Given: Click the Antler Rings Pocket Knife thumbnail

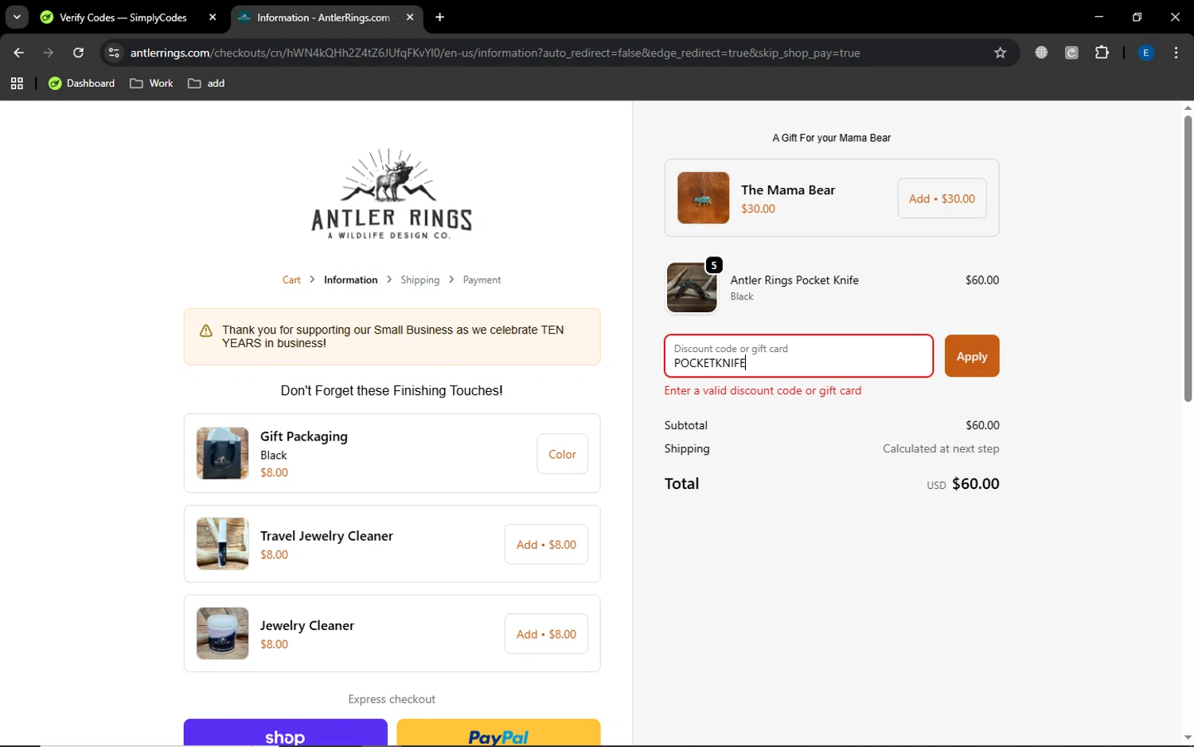Looking at the screenshot, I should pos(692,287).
